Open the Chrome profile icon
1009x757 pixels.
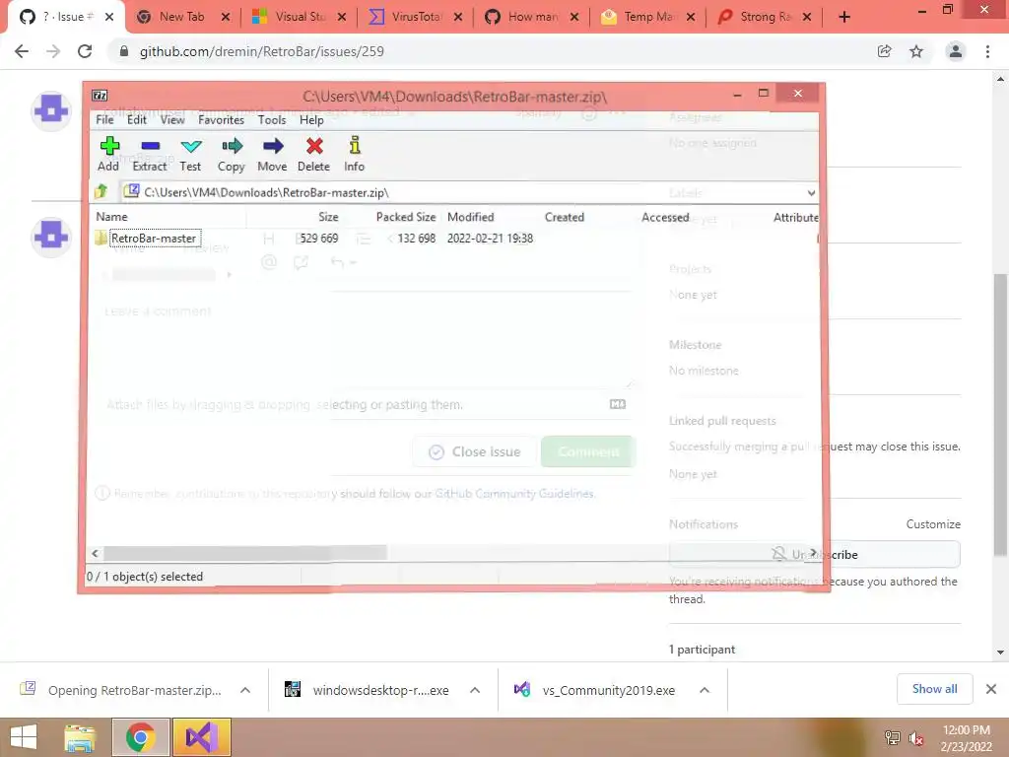point(956,51)
